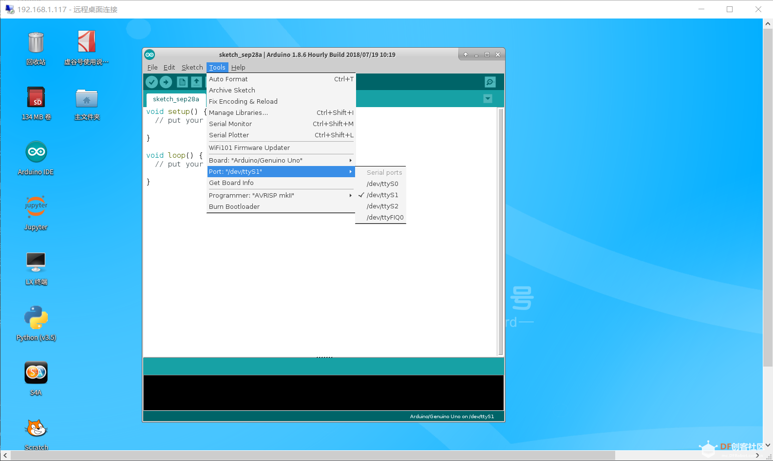Select the checked /dev/ttyS1 serial port
The image size is (773, 461).
pyautogui.click(x=382, y=195)
